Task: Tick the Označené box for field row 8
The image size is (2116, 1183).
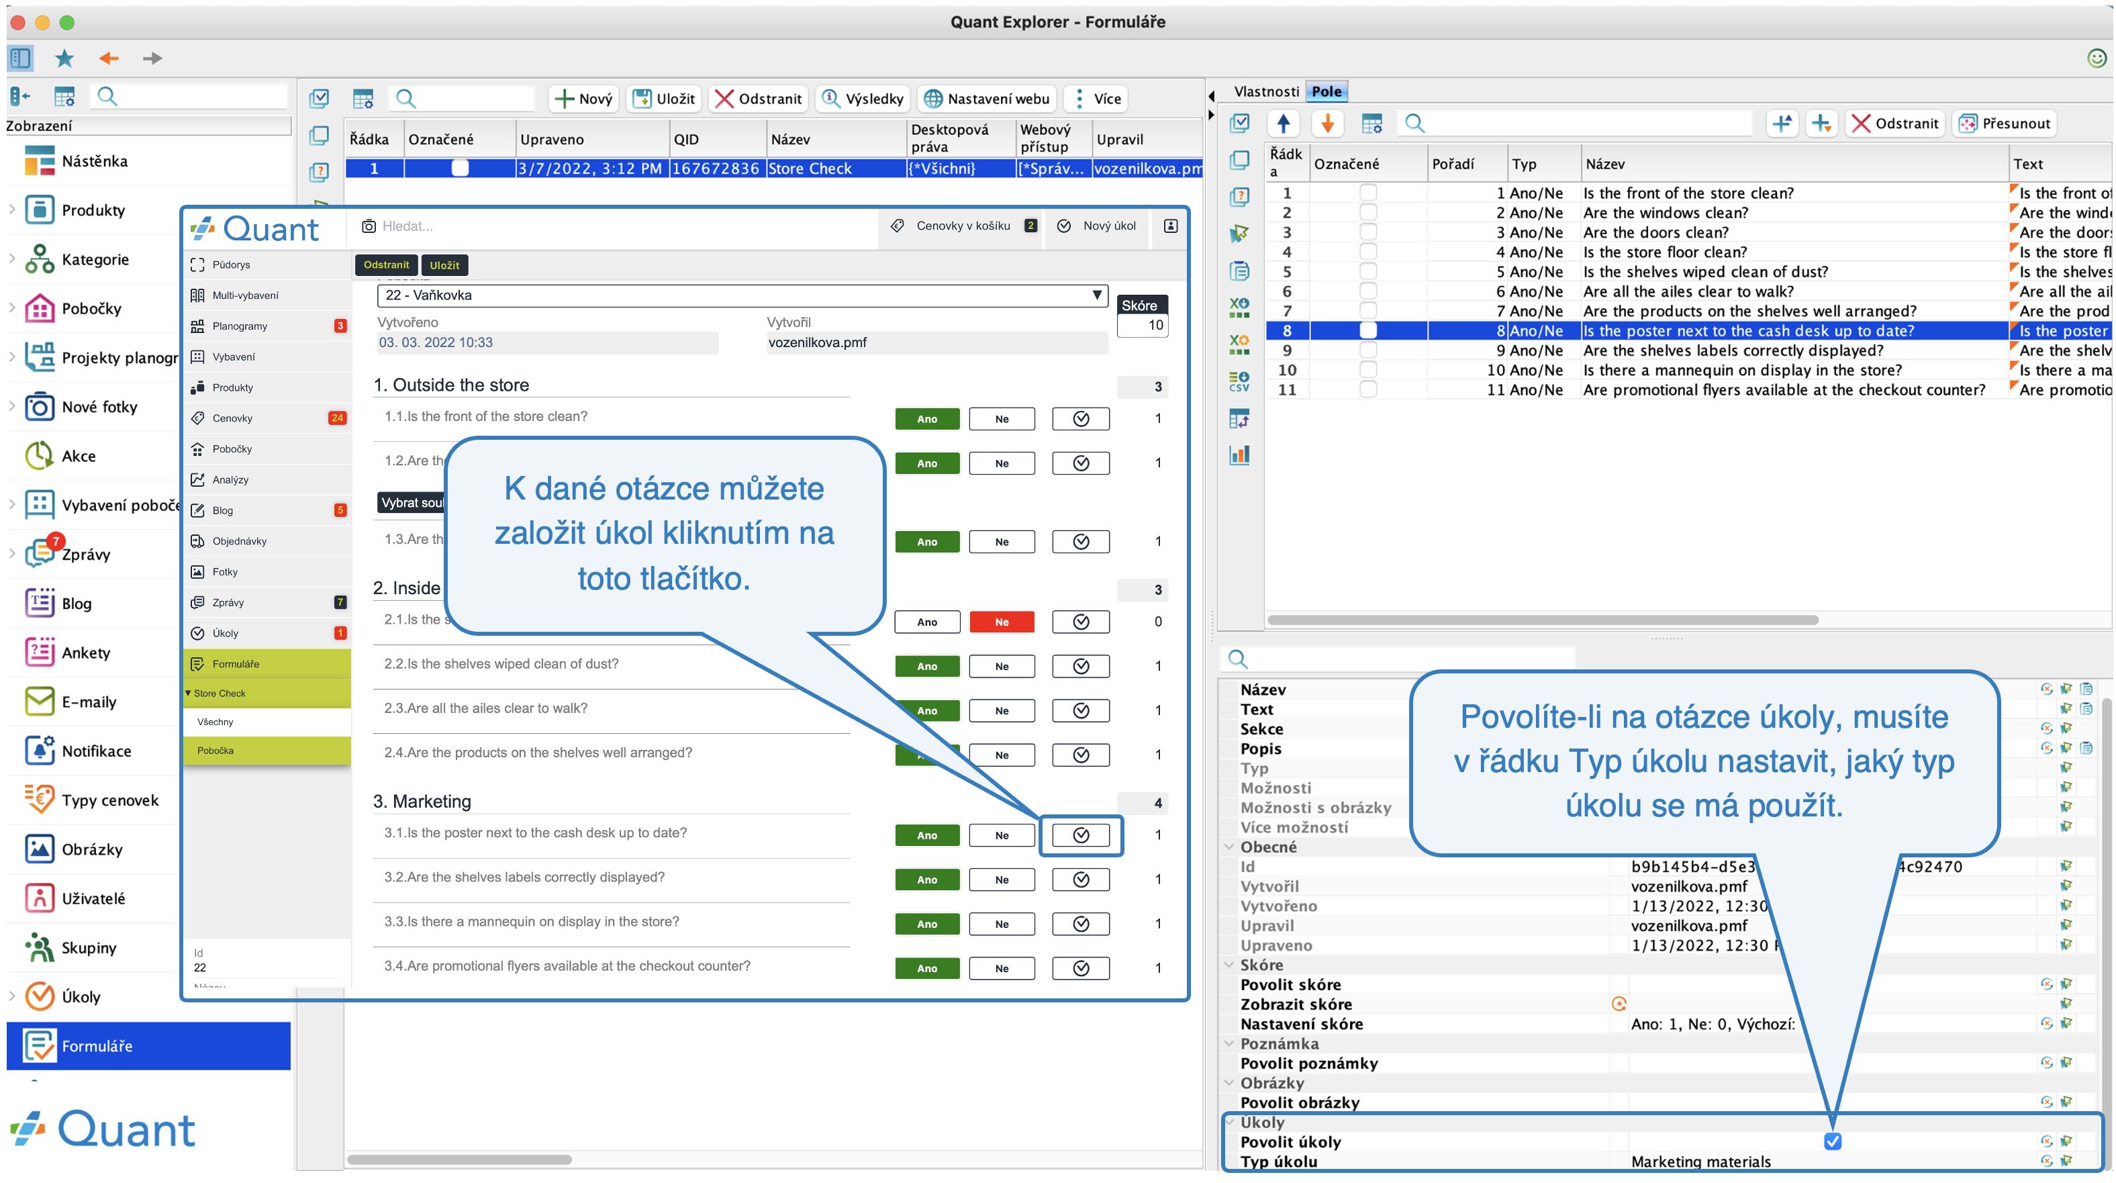Action: point(1367,330)
